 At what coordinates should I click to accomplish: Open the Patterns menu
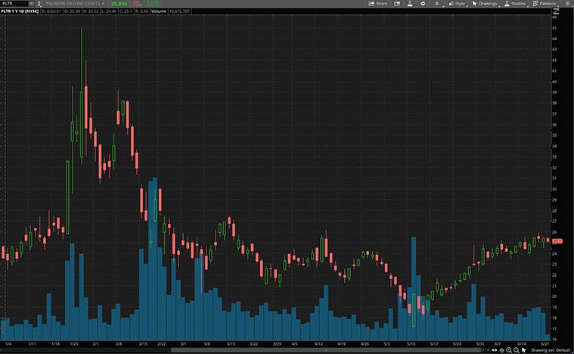click(545, 4)
